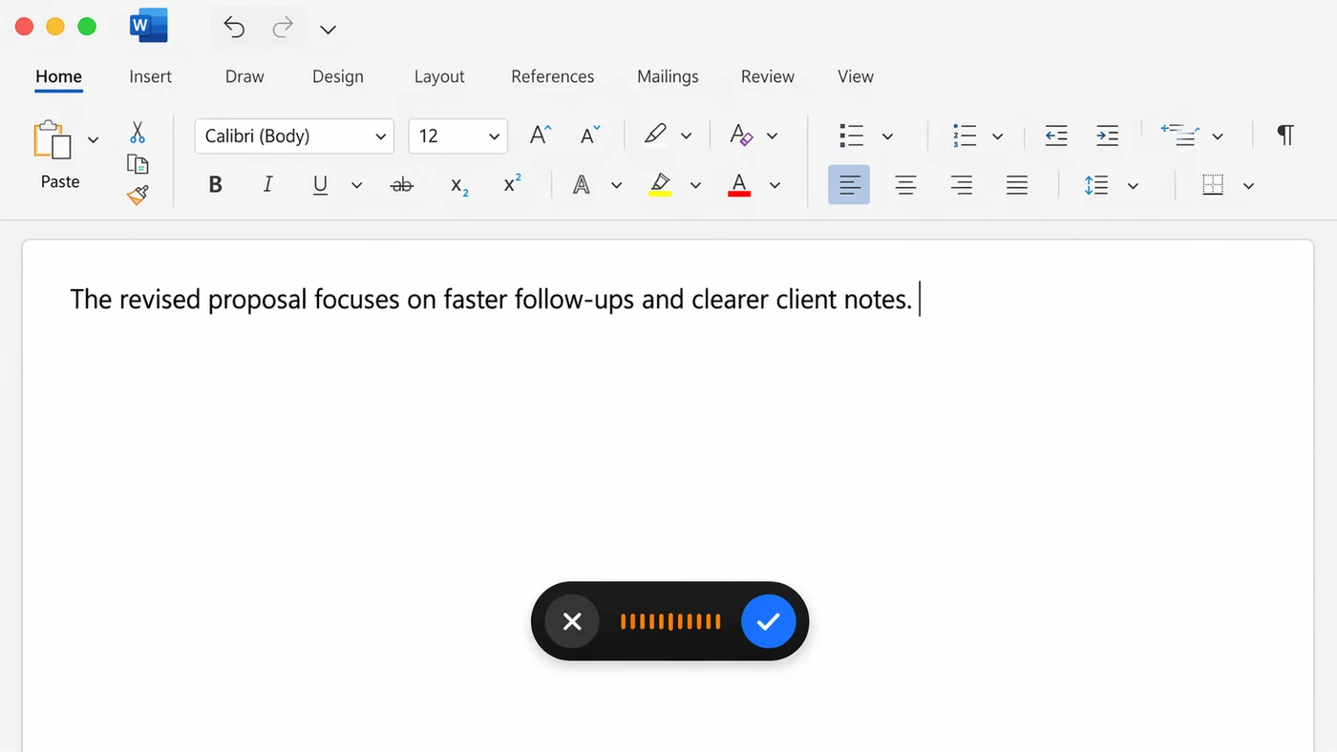Click the Copy icon
The image size is (1337, 752).
(137, 163)
